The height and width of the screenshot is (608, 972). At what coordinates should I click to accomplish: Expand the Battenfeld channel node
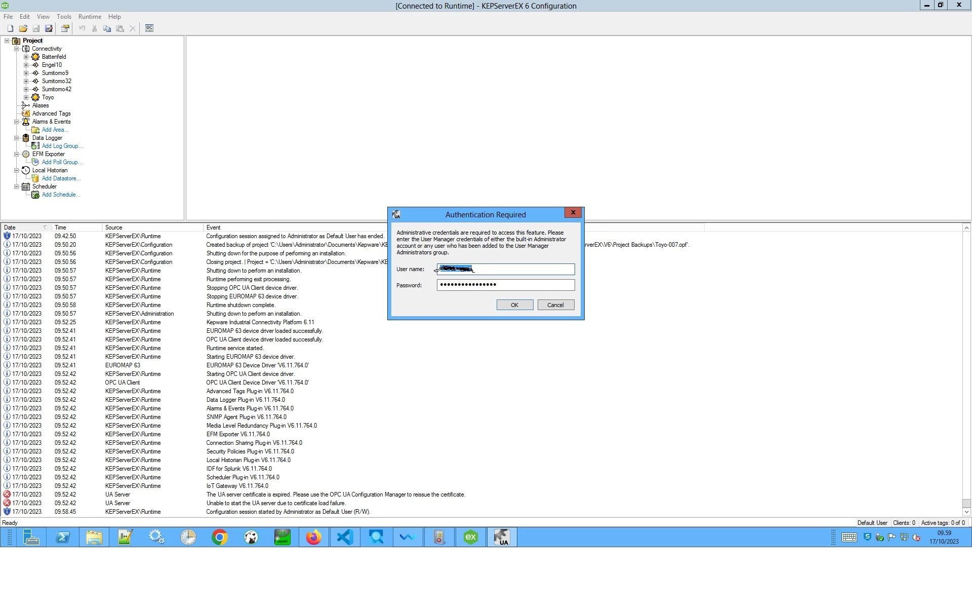26,57
